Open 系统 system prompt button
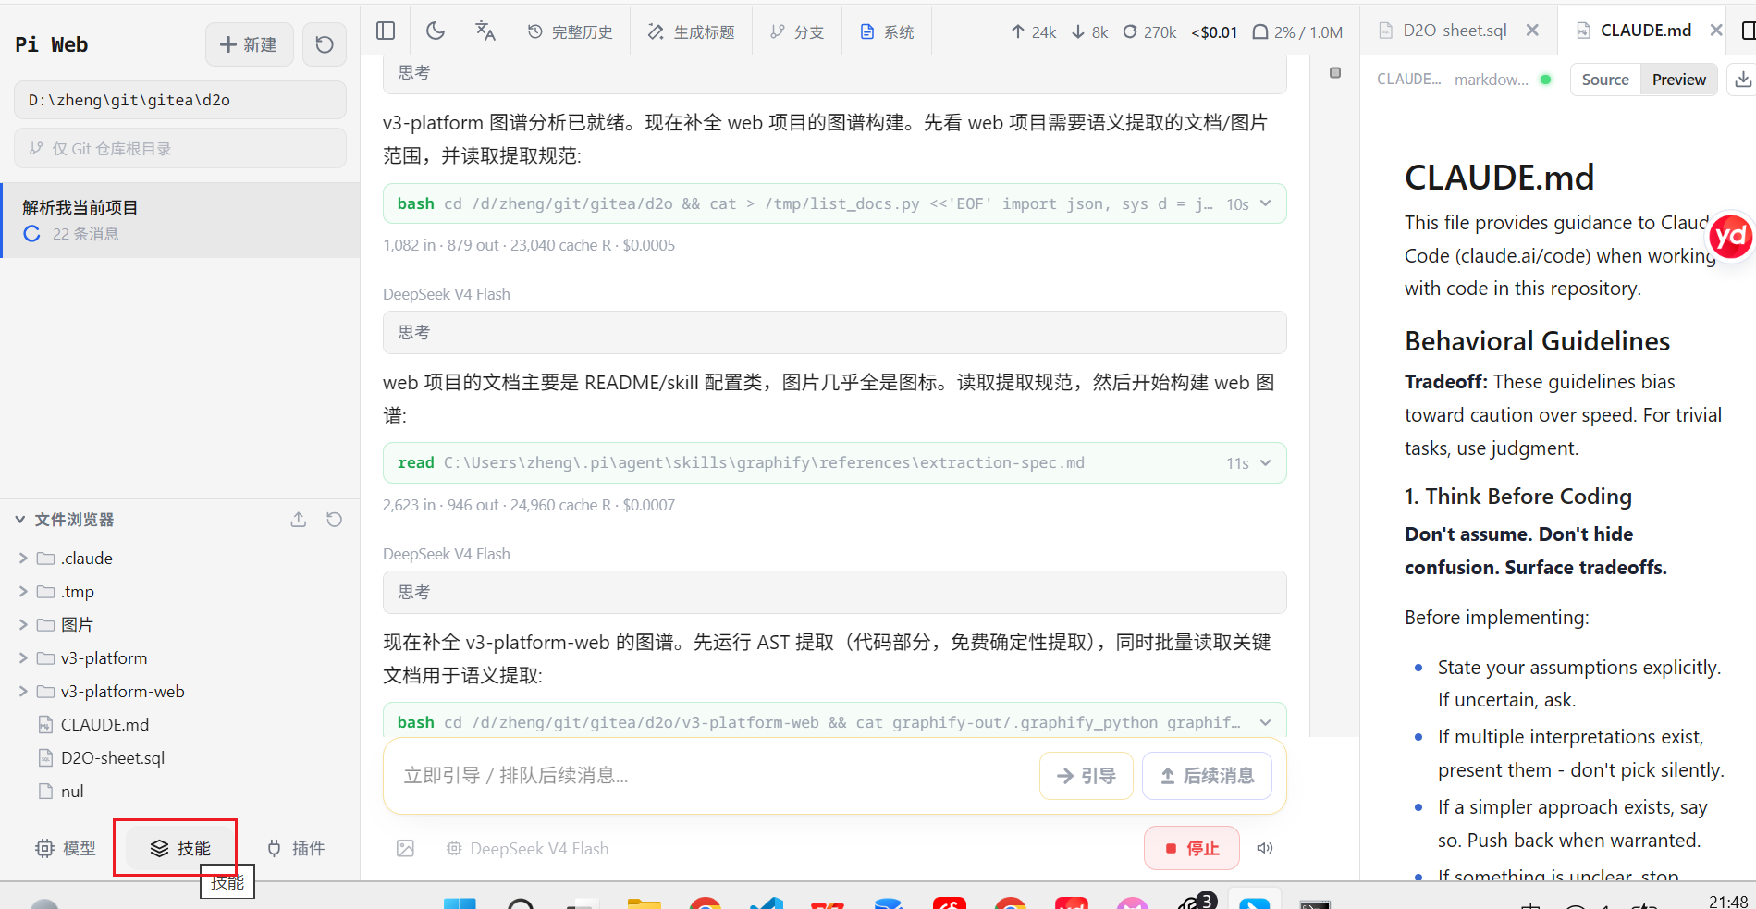1756x909 pixels. pos(887,32)
